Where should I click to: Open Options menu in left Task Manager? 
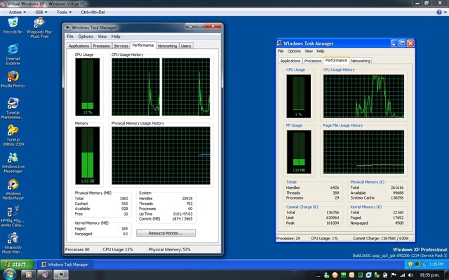coord(86,36)
